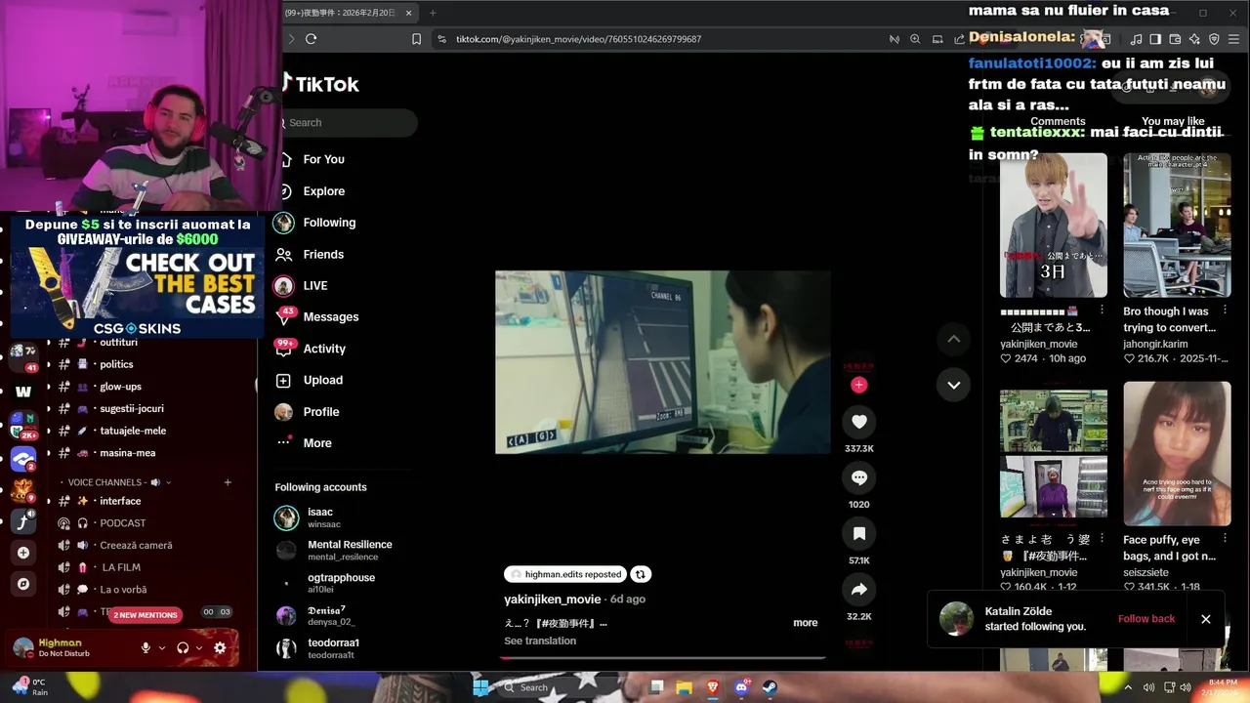The width and height of the screenshot is (1250, 703).
Task: Deafen audio with Discord headphones icon
Action: 183,647
